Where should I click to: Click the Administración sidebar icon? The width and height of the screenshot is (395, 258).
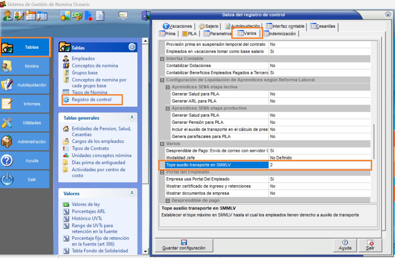(x=7, y=142)
